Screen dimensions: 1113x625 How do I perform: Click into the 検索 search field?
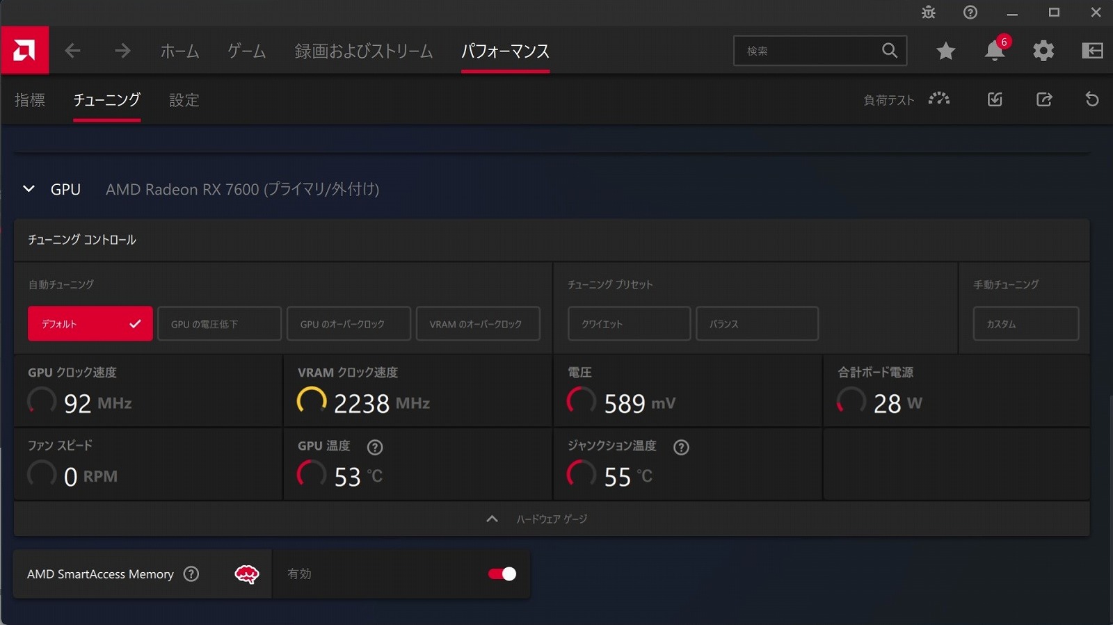point(807,51)
